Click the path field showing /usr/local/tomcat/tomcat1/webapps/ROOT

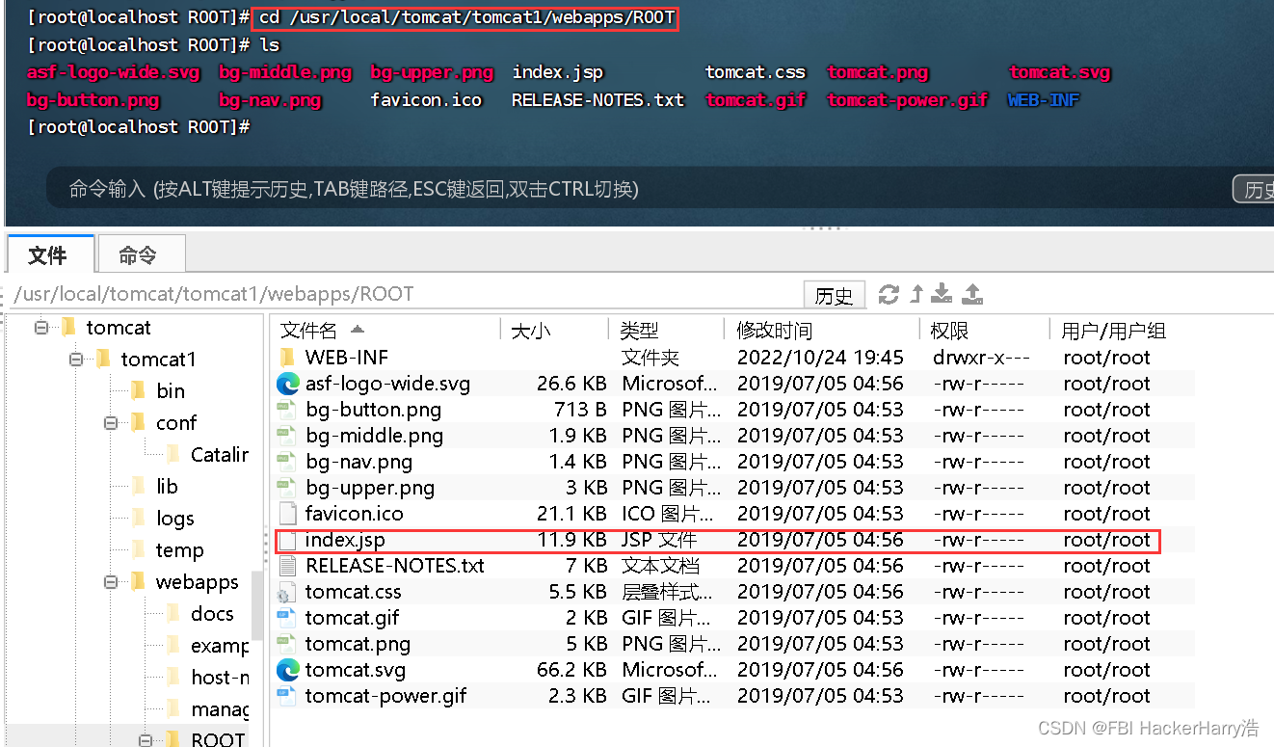pos(405,294)
